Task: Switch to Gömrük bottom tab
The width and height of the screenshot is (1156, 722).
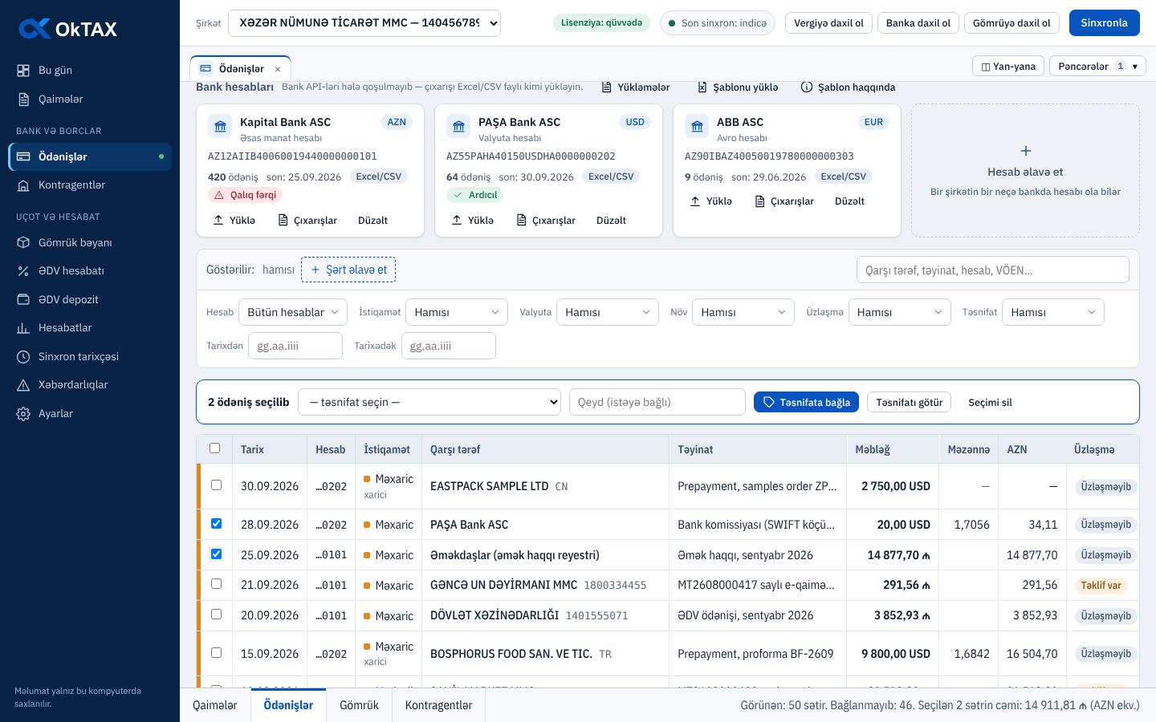Action: point(359,705)
